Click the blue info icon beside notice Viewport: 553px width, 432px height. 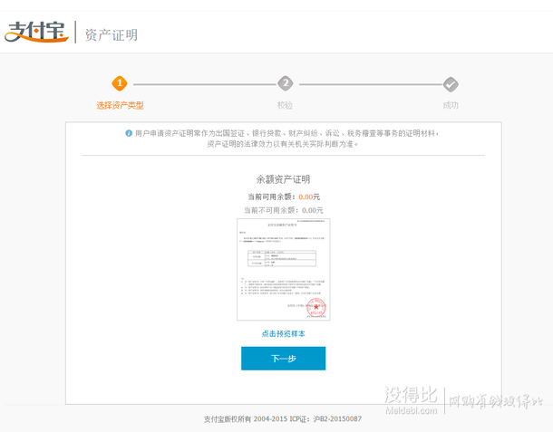[x=129, y=133]
